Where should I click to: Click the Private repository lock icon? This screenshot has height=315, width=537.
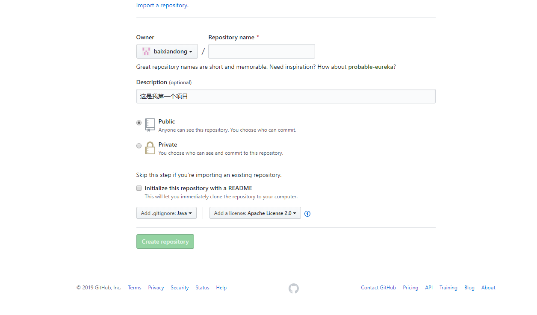click(150, 148)
